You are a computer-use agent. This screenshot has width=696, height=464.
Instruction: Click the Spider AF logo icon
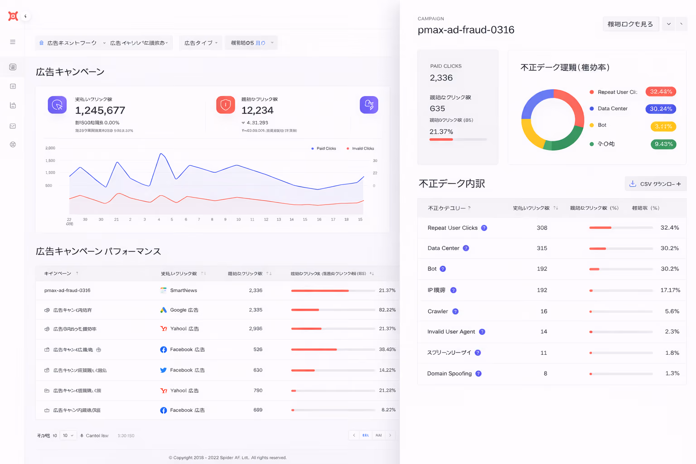point(13,16)
